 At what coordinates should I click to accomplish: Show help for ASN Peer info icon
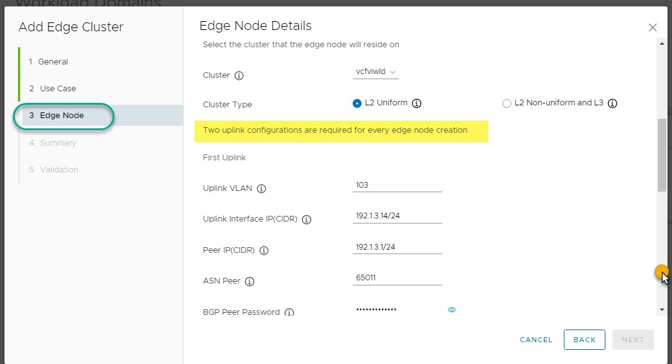(250, 282)
